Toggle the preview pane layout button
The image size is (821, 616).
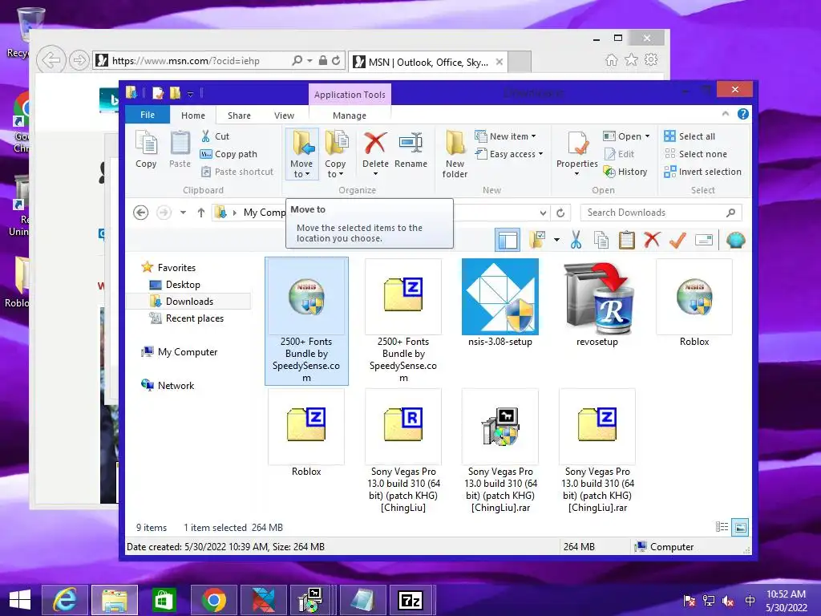(x=508, y=241)
